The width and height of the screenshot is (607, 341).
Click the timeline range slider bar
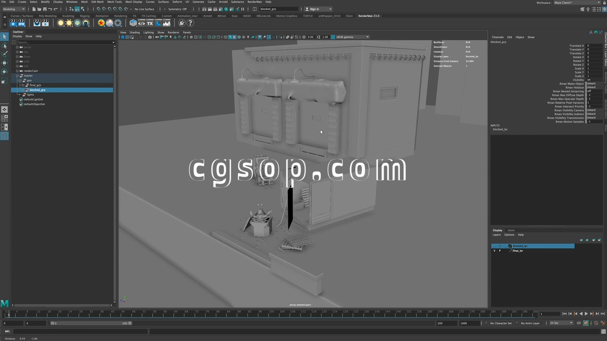(x=91, y=323)
